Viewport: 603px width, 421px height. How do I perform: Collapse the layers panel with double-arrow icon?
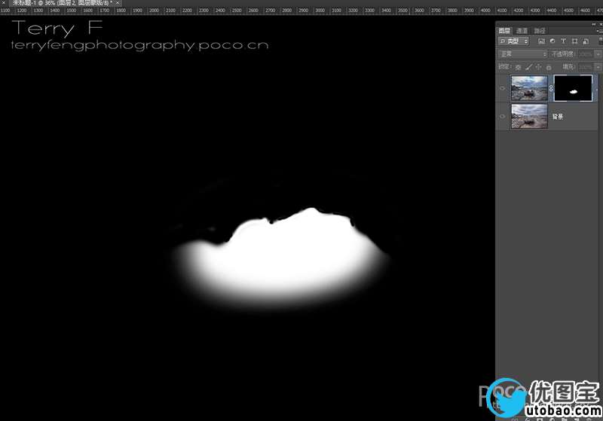[x=593, y=24]
